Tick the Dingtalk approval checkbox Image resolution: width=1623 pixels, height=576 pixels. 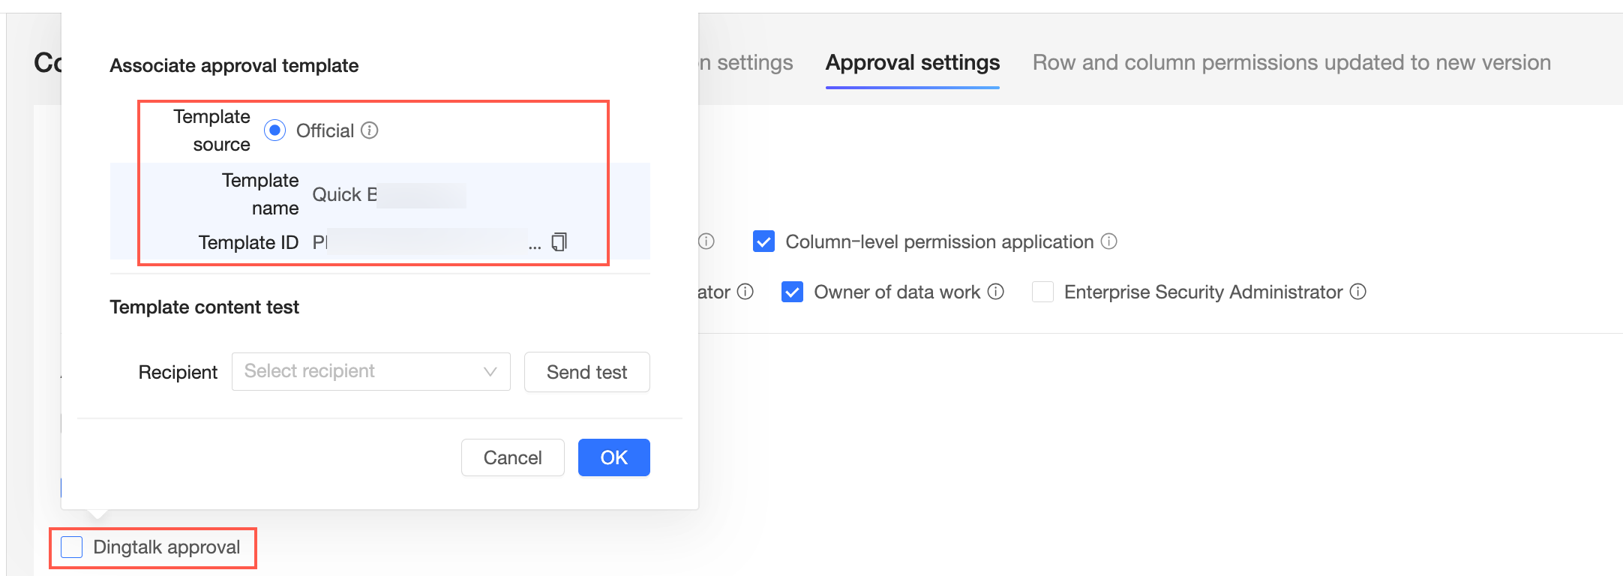72,547
